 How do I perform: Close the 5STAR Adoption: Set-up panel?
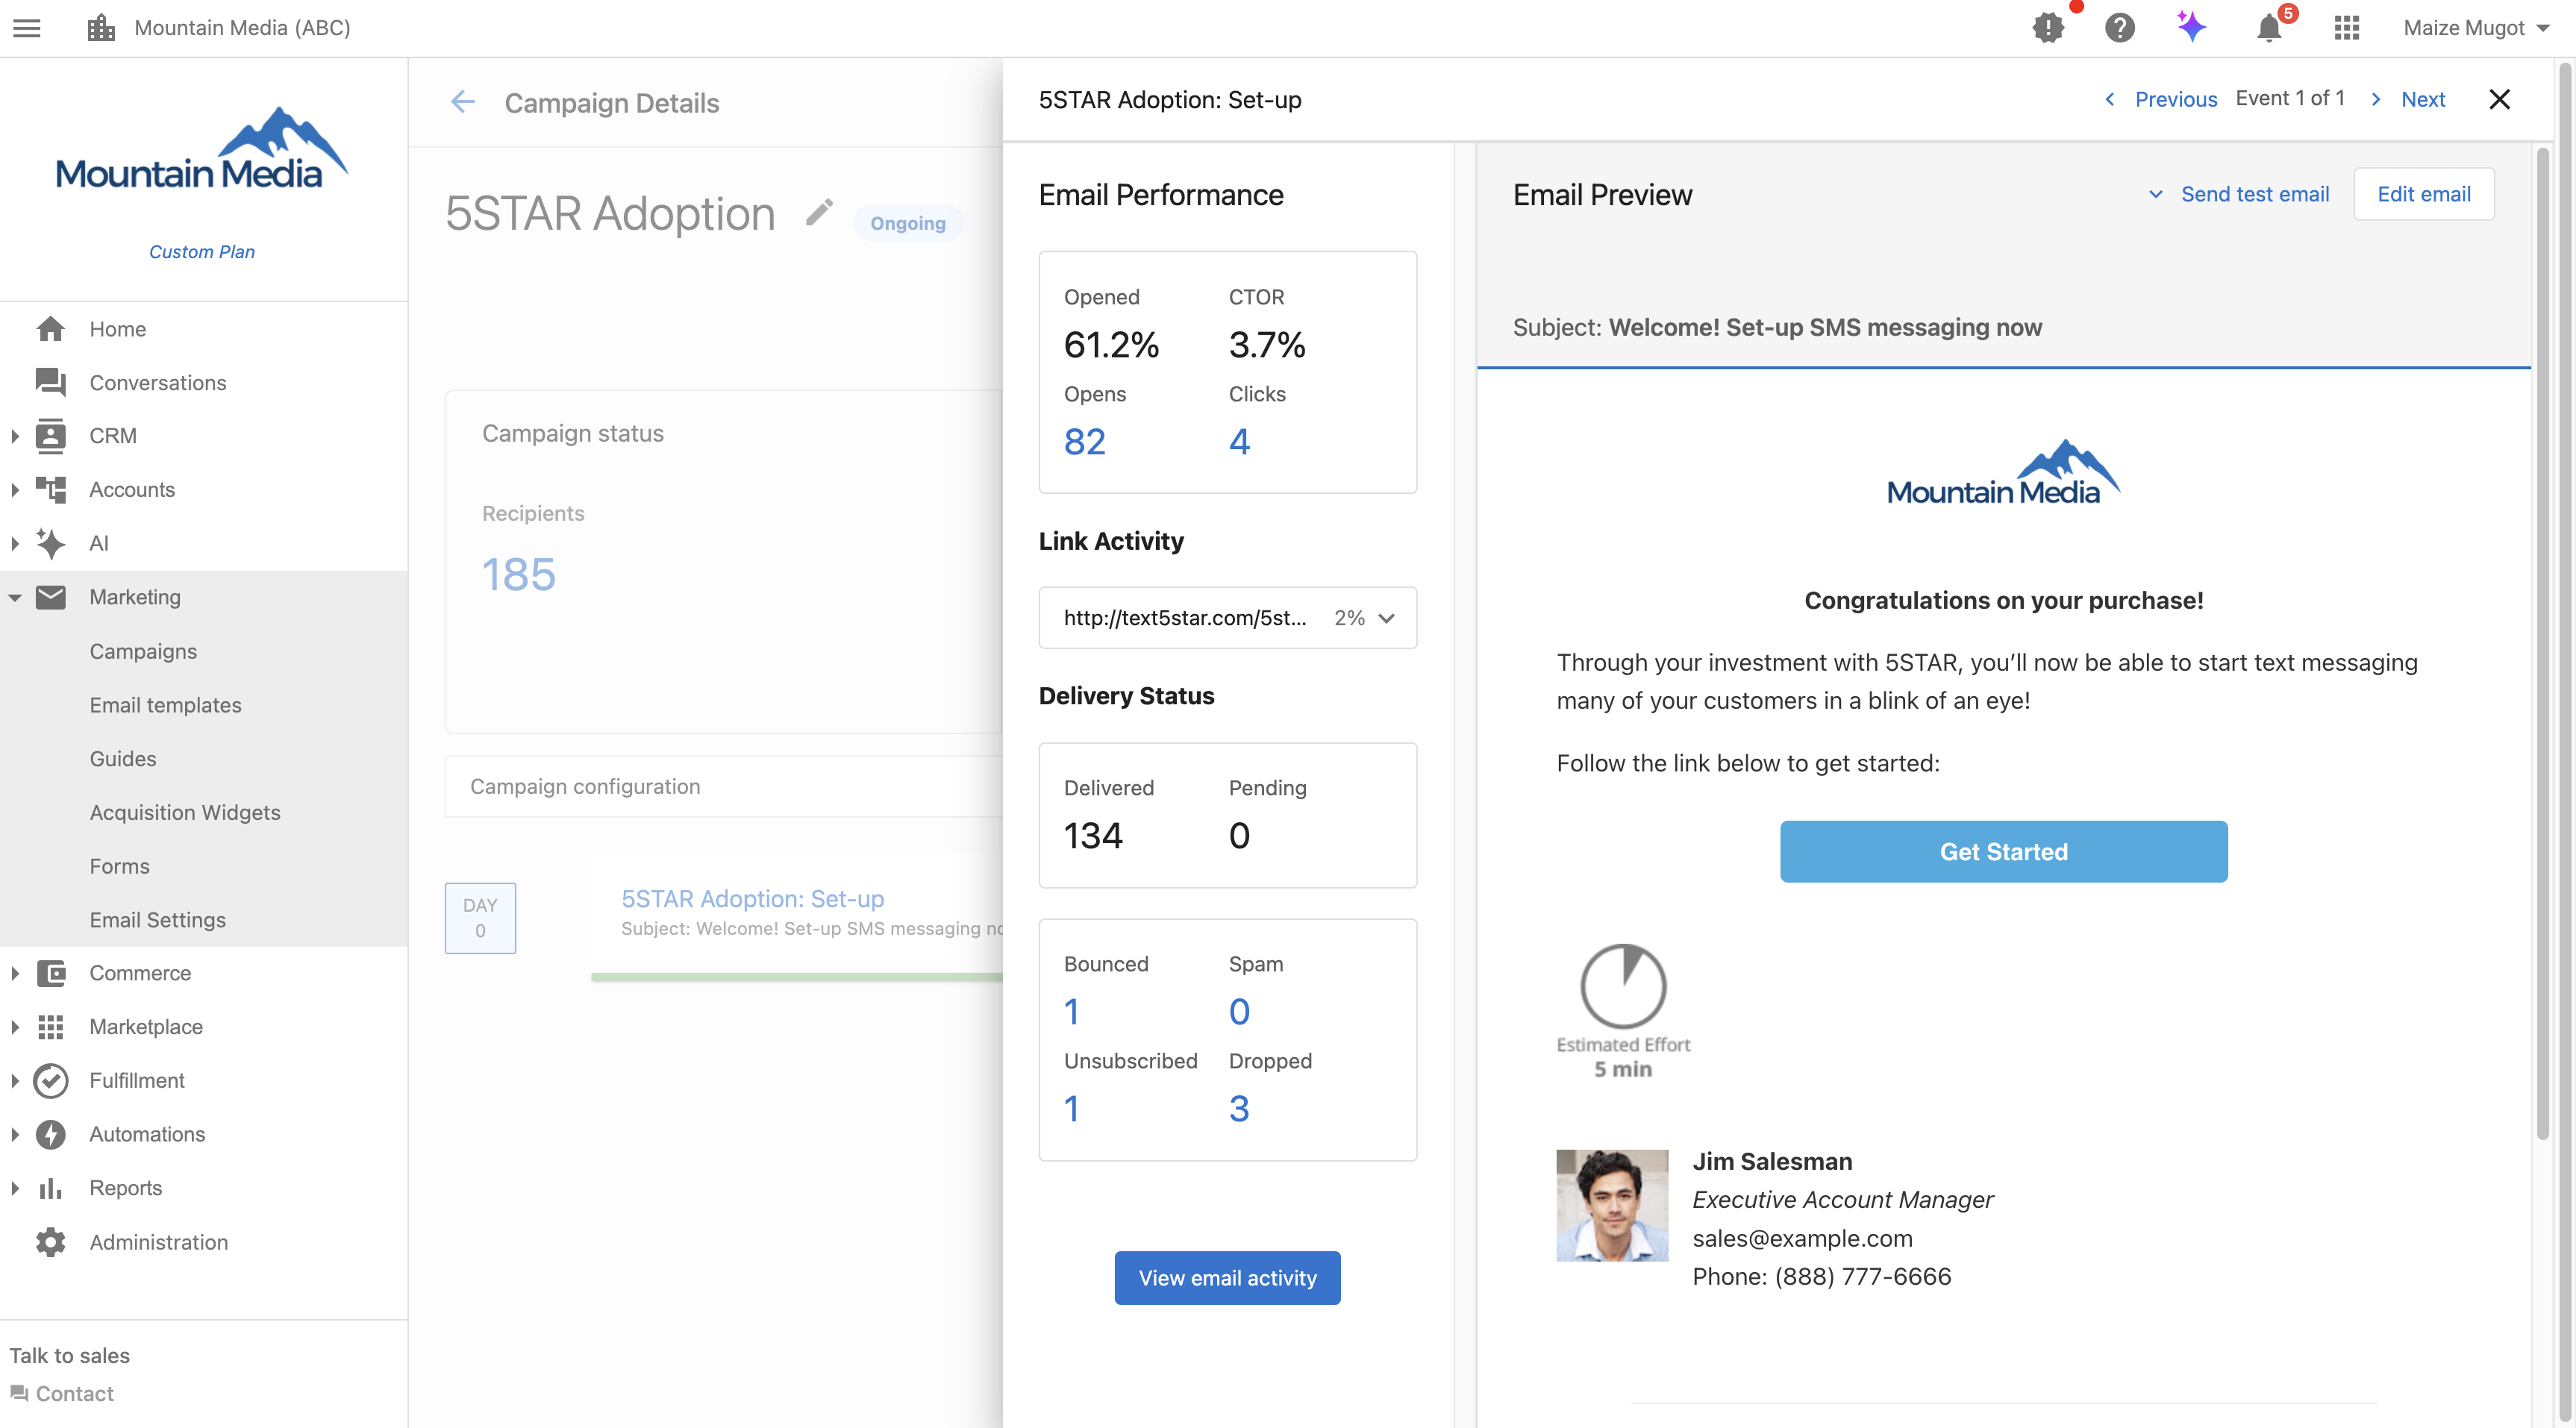pyautogui.click(x=2499, y=99)
